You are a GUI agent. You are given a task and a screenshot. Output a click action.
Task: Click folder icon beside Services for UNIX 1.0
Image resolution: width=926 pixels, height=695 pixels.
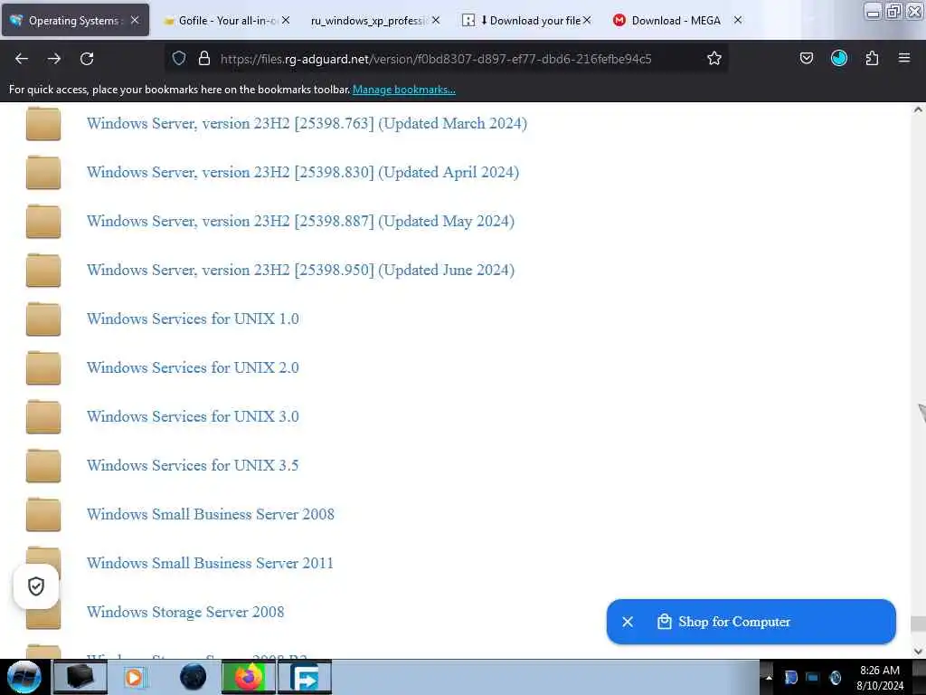43,319
